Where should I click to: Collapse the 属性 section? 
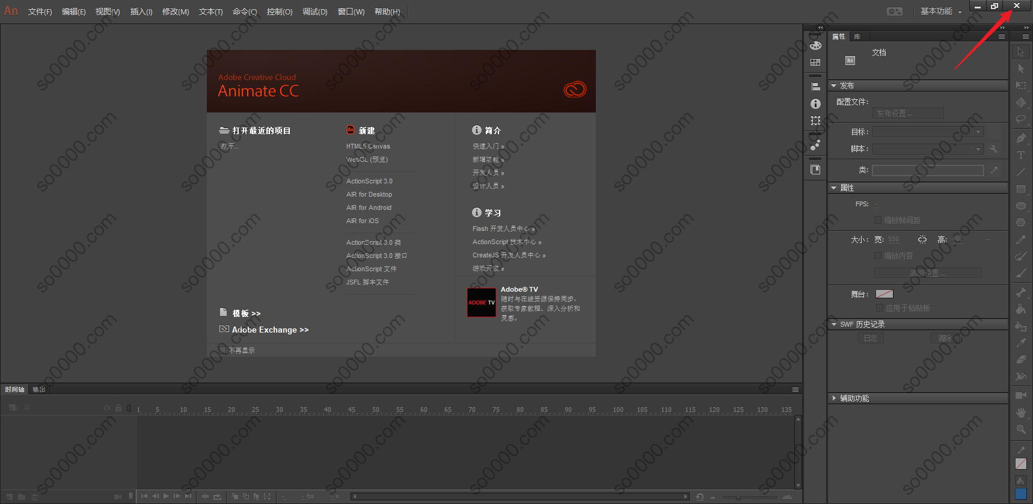click(x=833, y=188)
